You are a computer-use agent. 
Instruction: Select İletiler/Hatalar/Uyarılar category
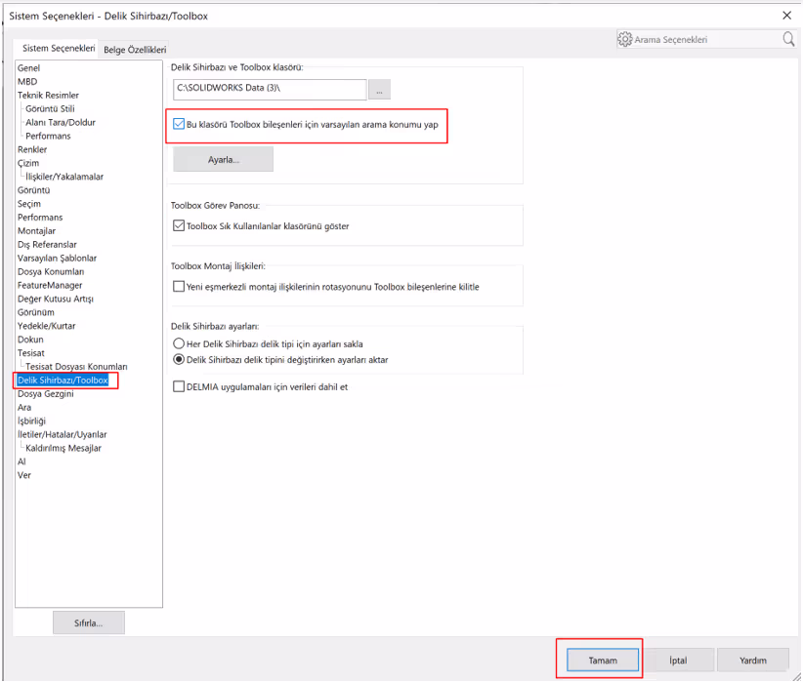tap(62, 434)
